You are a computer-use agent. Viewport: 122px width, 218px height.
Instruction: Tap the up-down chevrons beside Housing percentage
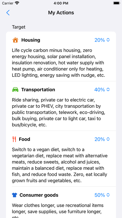tap(108, 40)
